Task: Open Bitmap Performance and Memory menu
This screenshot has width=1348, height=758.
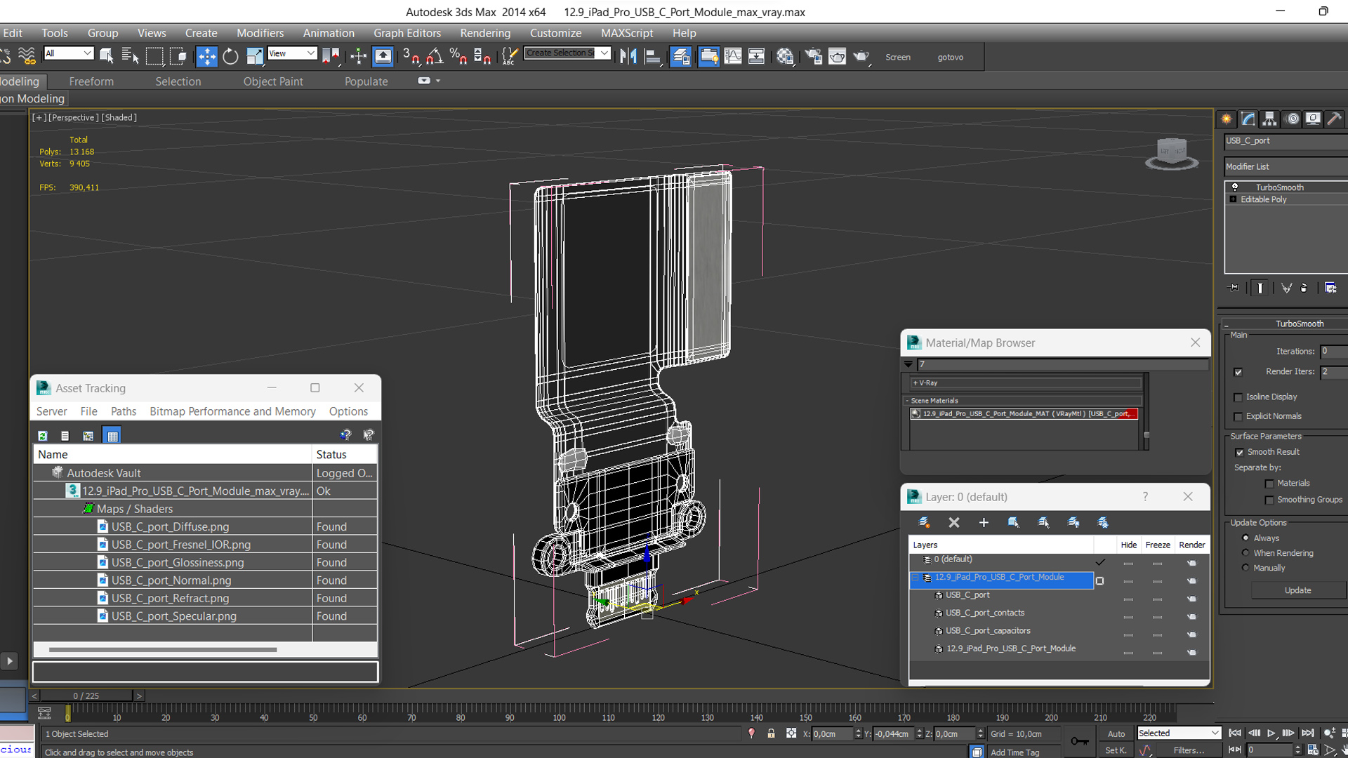Action: 232,411
